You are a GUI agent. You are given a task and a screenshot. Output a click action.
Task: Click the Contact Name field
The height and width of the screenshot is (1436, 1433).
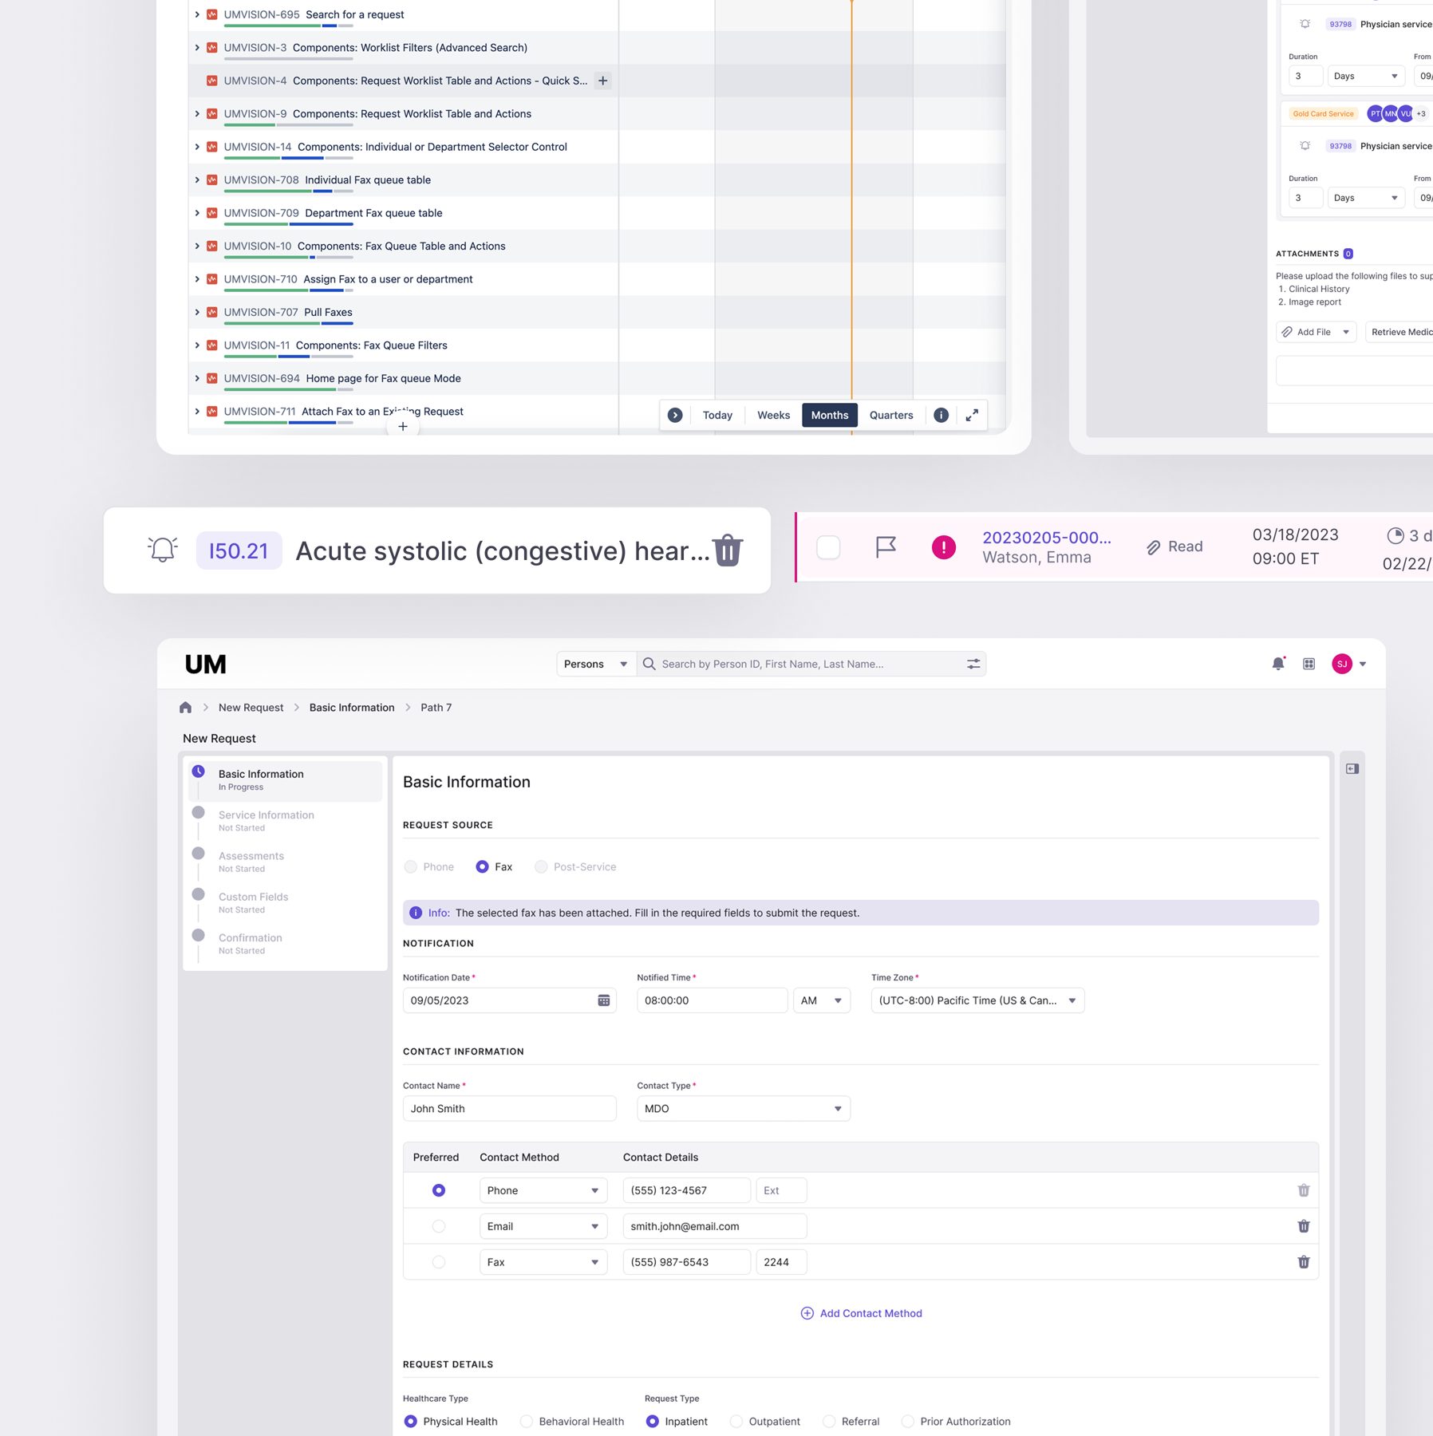[x=510, y=1109]
